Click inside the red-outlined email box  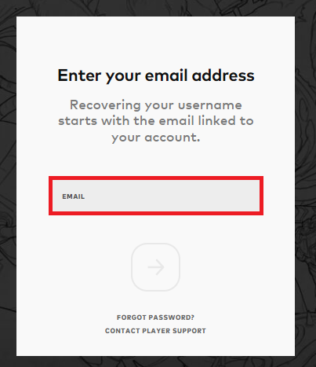pyautogui.click(x=156, y=196)
